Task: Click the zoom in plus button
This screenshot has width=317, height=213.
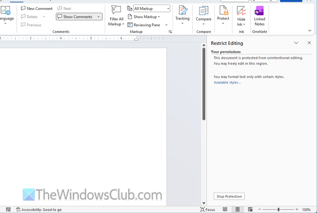Action: (x=297, y=209)
